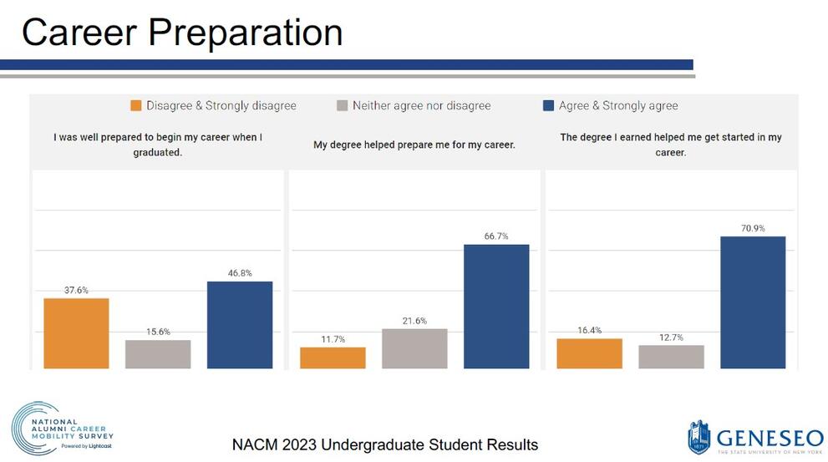
Task: Click the Geneseo shield logo icon
Action: (x=698, y=437)
